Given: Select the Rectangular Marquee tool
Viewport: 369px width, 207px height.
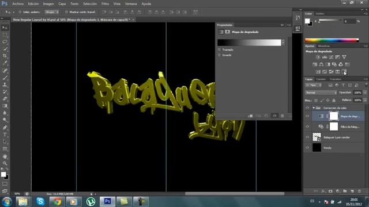Looking at the screenshot, I should (x=5, y=35).
